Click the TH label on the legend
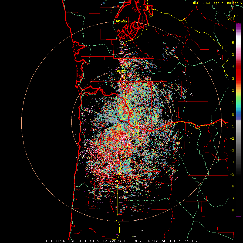The height and width of the screenshot is (243, 243). (x=232, y=210)
